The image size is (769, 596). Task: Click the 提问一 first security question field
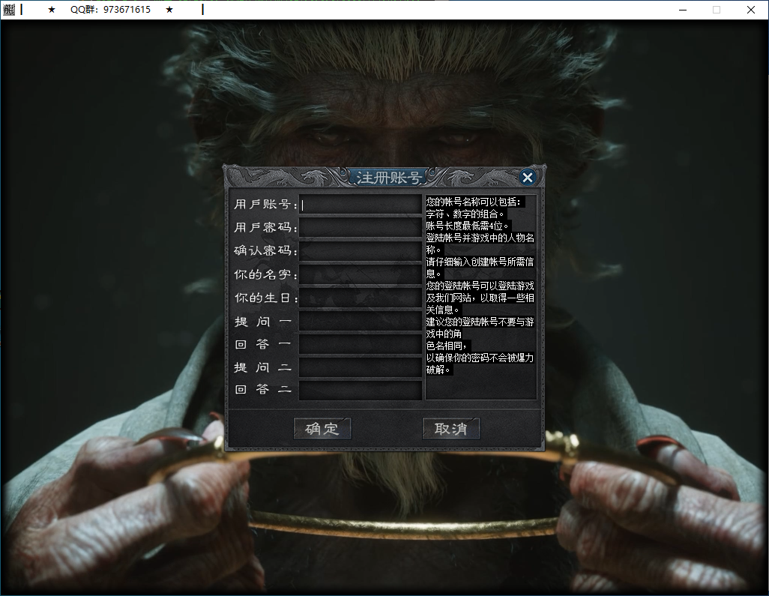point(361,321)
